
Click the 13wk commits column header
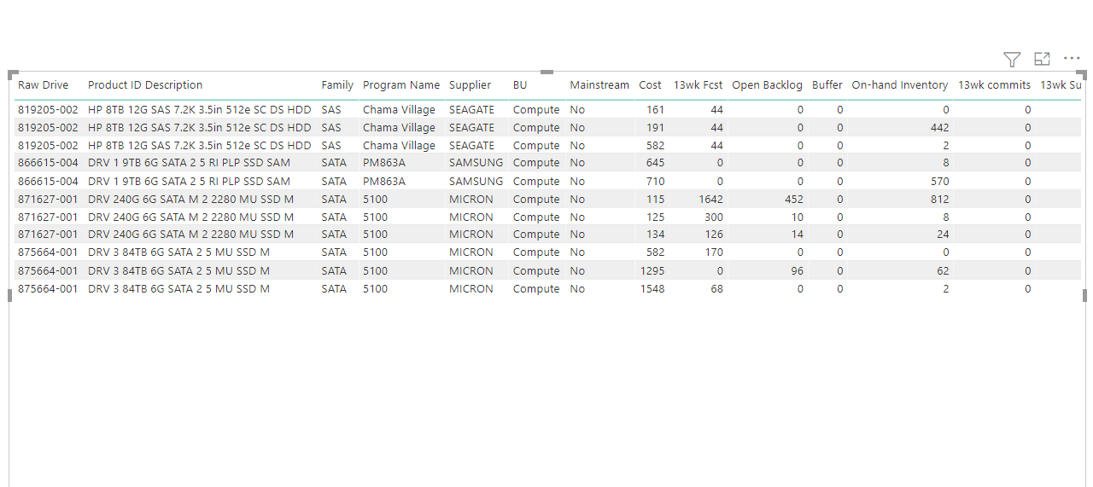994,85
